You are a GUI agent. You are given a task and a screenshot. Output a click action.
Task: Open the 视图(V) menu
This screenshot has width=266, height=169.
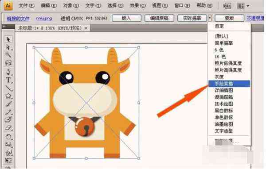click(x=160, y=6)
